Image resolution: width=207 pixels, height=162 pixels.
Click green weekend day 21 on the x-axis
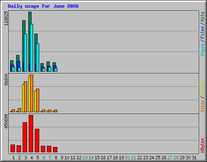(133, 158)
